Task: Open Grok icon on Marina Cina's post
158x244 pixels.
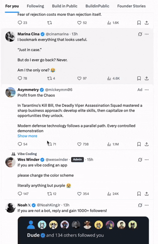Action: point(140,34)
